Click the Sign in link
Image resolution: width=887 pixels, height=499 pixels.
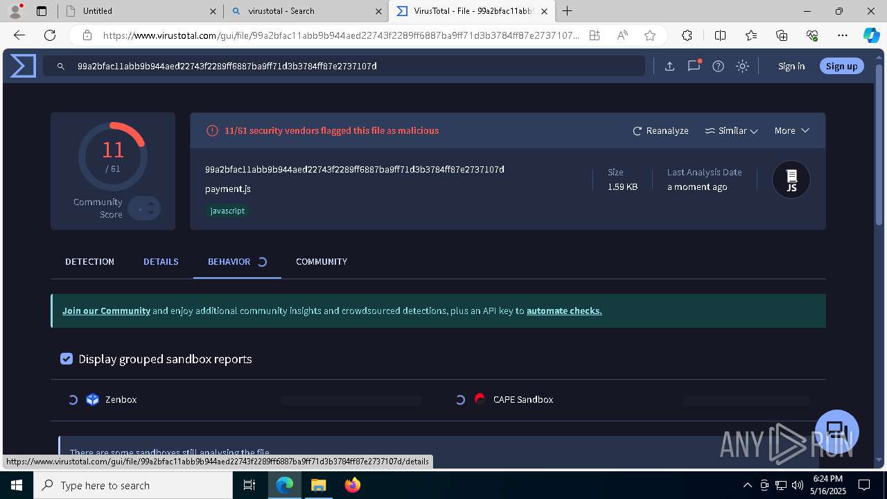[x=791, y=66]
